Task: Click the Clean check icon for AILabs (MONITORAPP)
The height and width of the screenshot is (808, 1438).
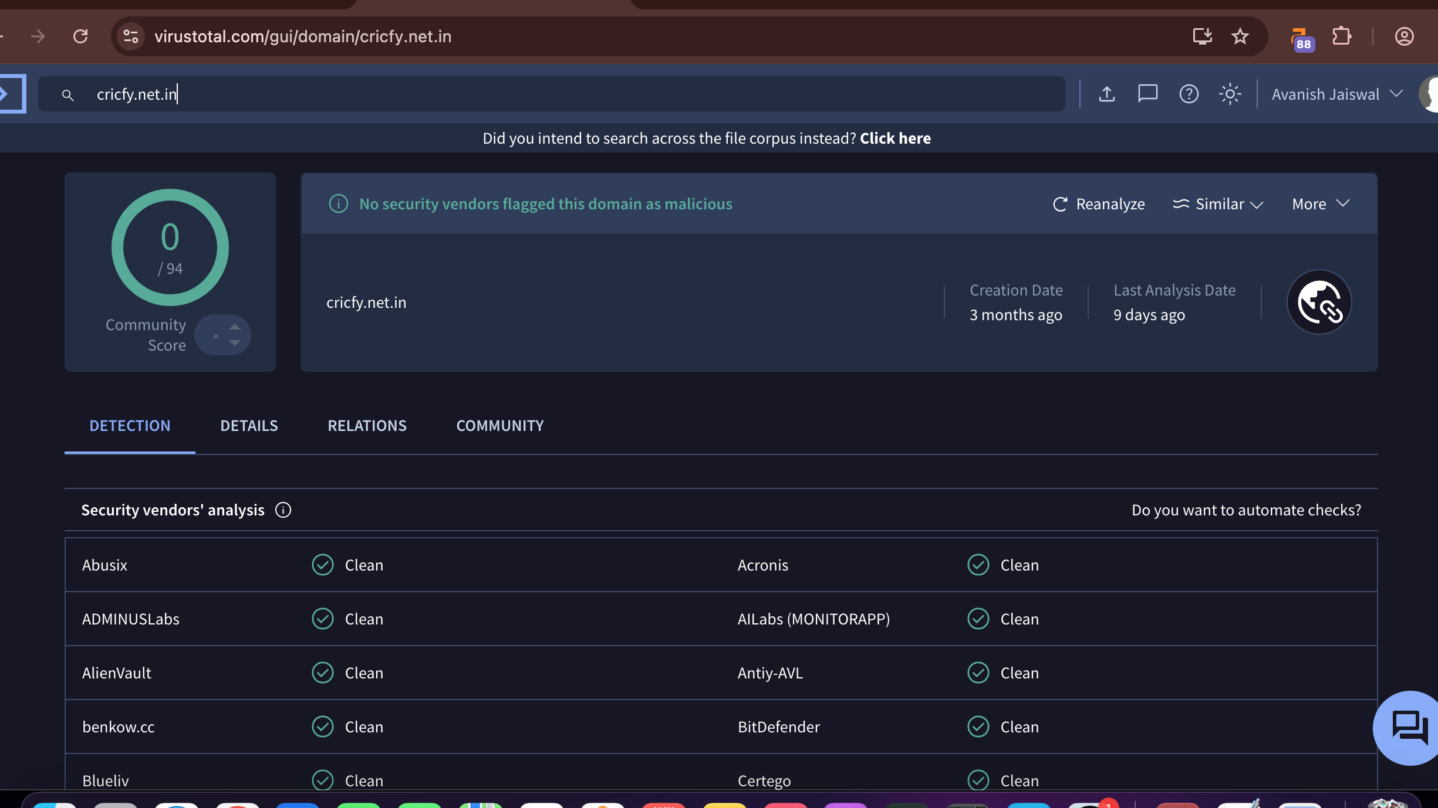Action: pos(978,619)
